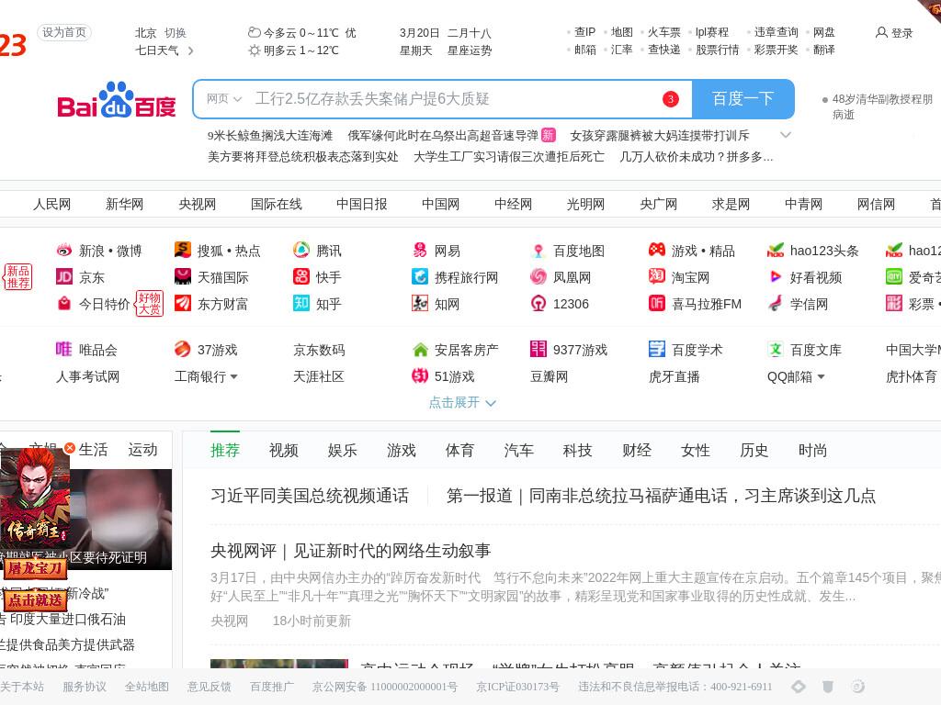Open the 人民网 link

(x=51, y=205)
